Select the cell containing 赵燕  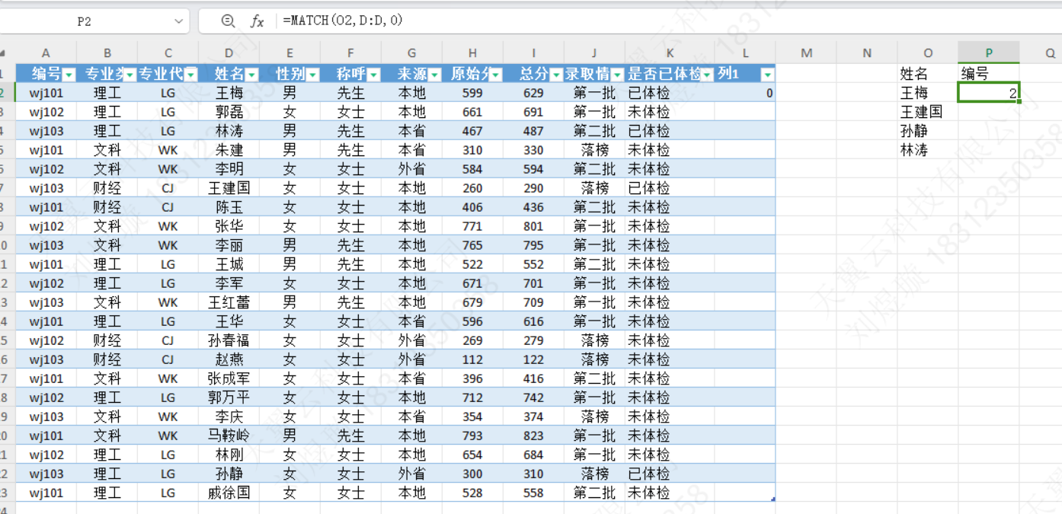click(x=229, y=359)
